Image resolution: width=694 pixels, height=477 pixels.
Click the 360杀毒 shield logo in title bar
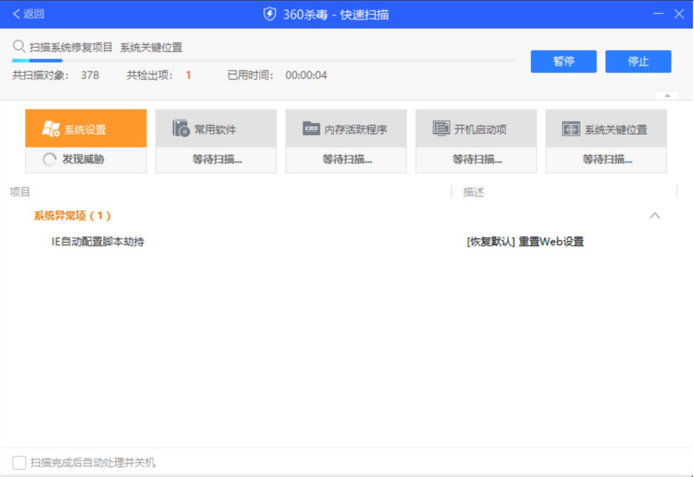click(269, 14)
